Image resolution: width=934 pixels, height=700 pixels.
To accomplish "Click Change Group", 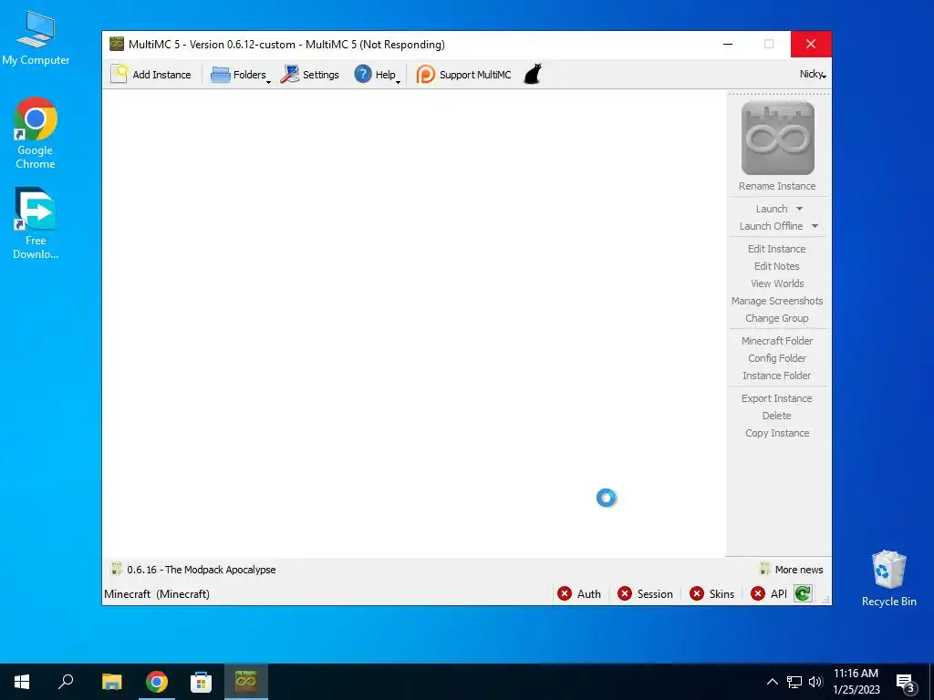I will coord(777,318).
